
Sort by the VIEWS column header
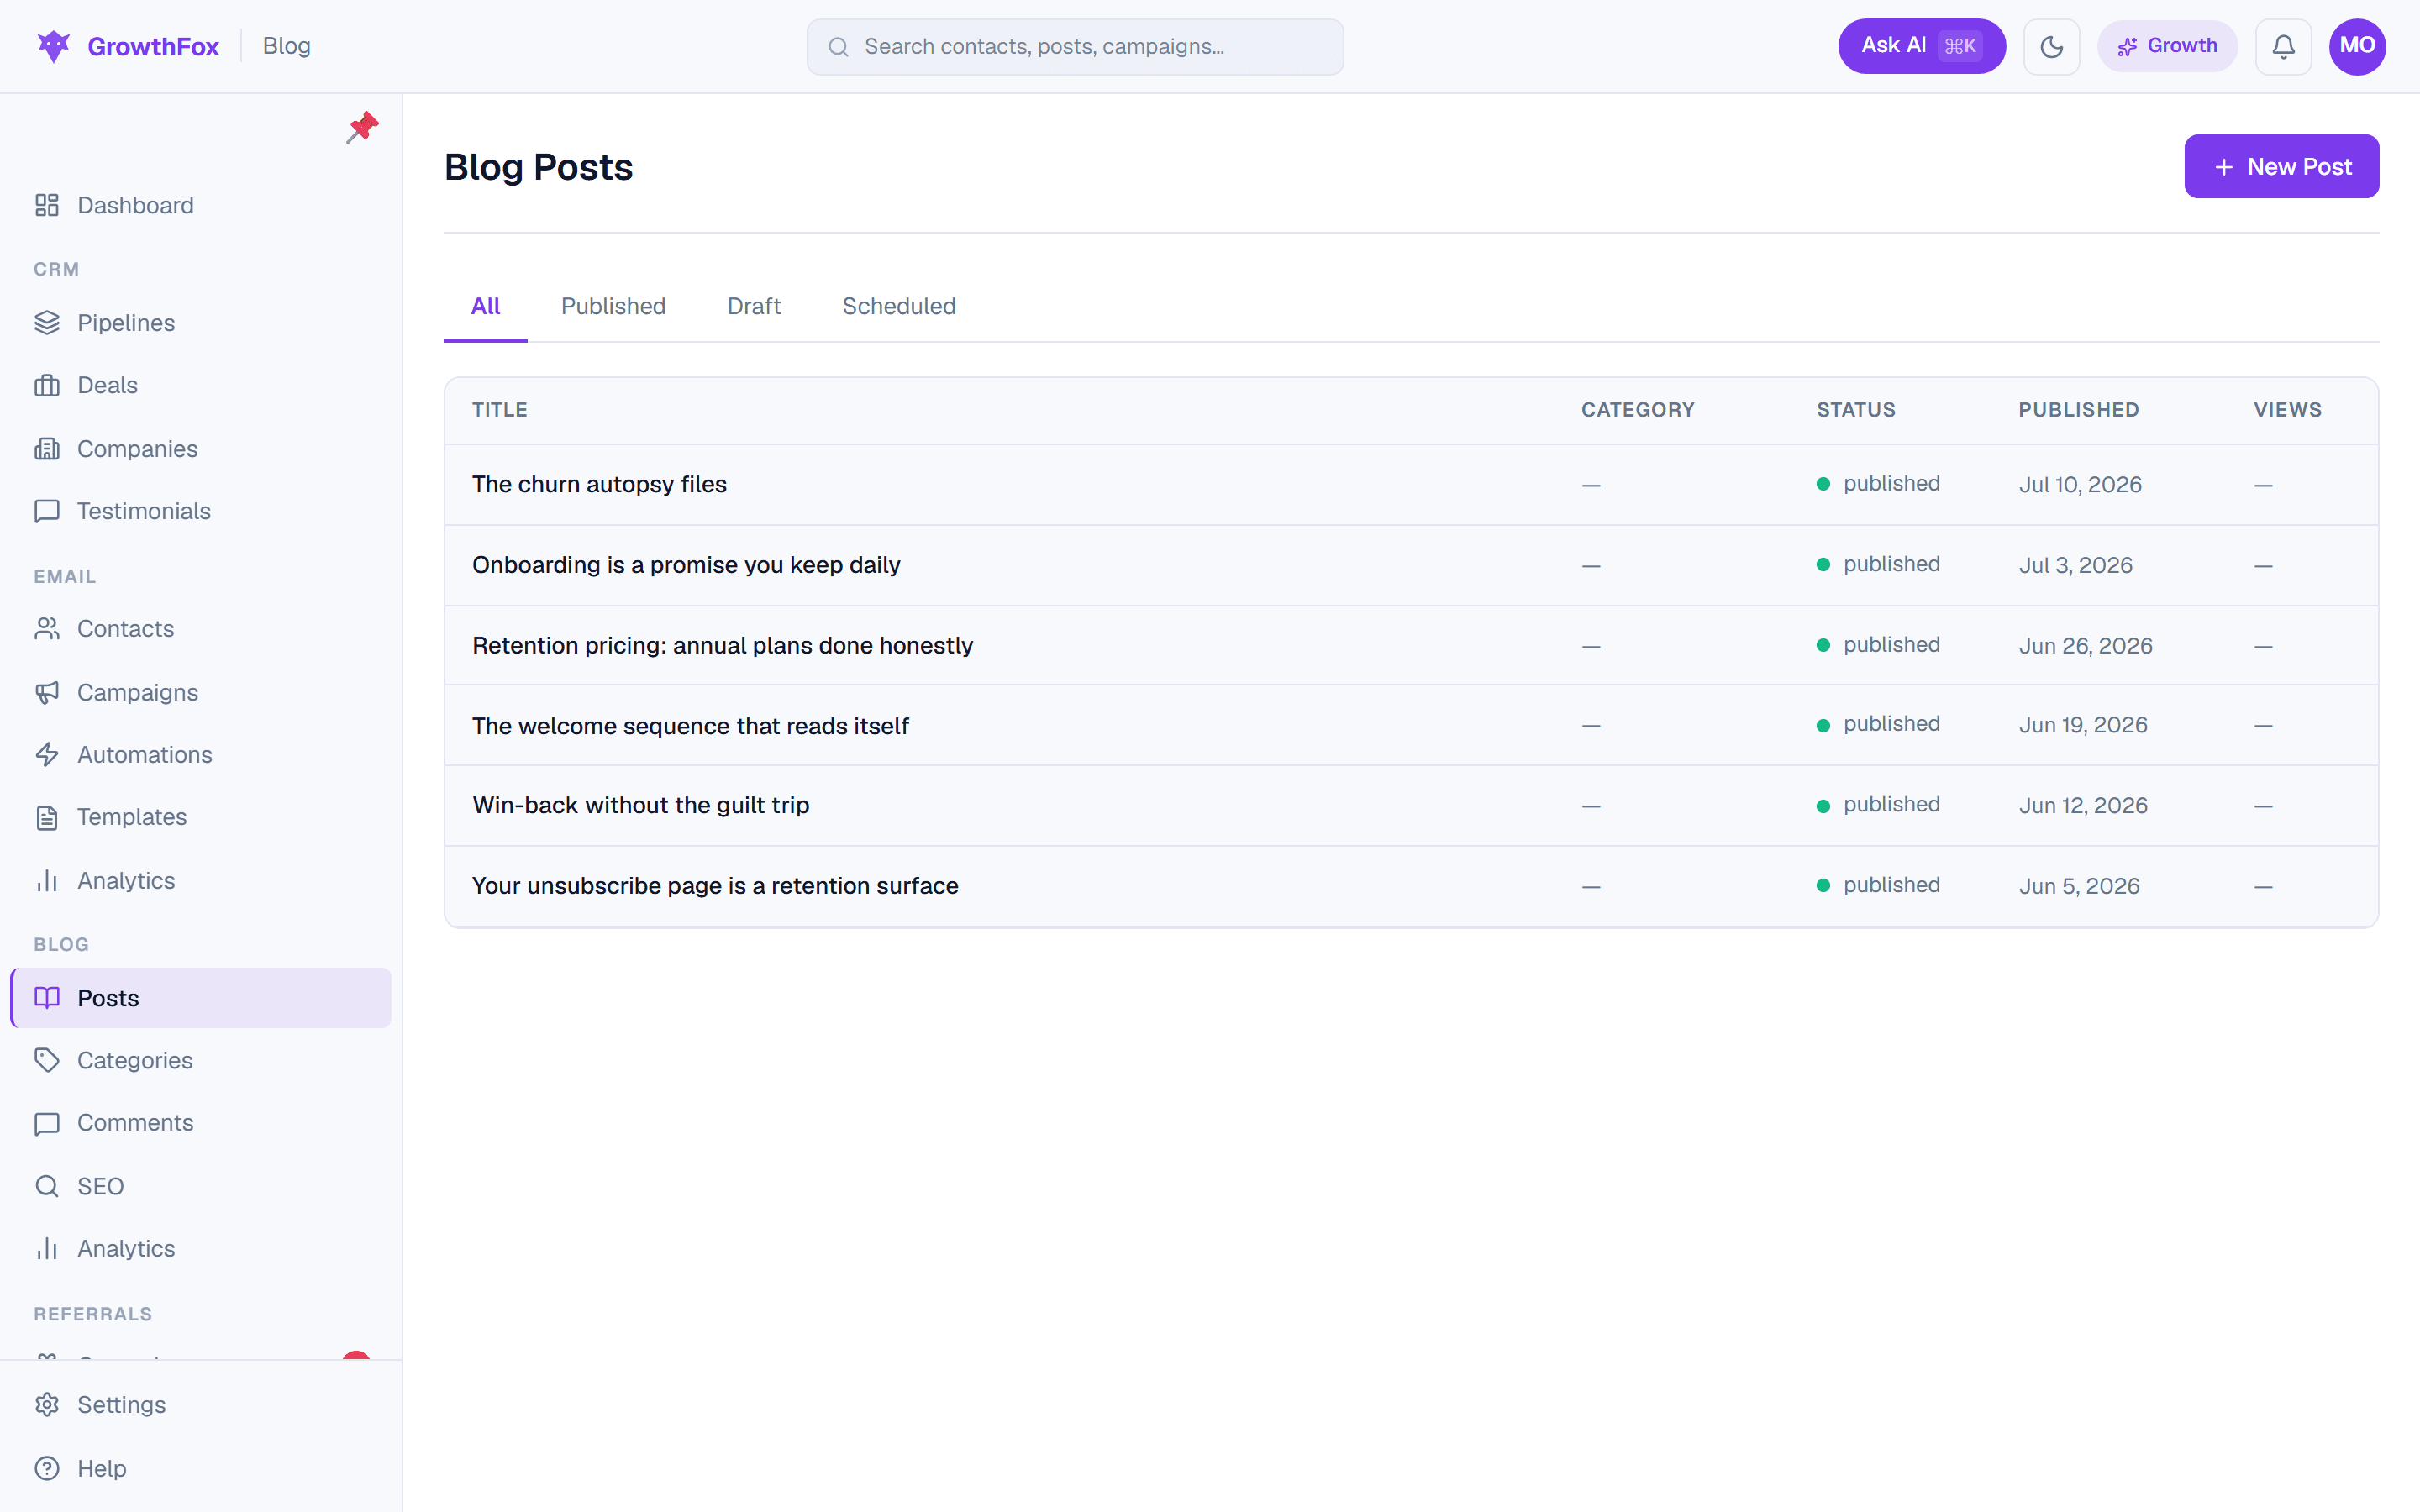point(2287,410)
